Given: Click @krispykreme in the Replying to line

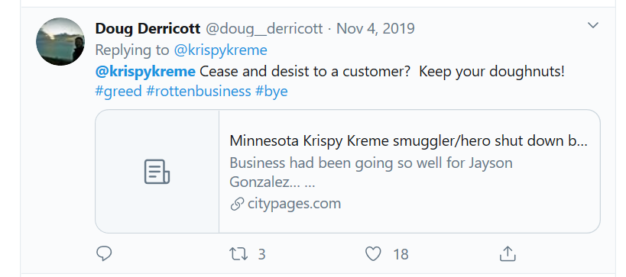Looking at the screenshot, I should click(220, 50).
